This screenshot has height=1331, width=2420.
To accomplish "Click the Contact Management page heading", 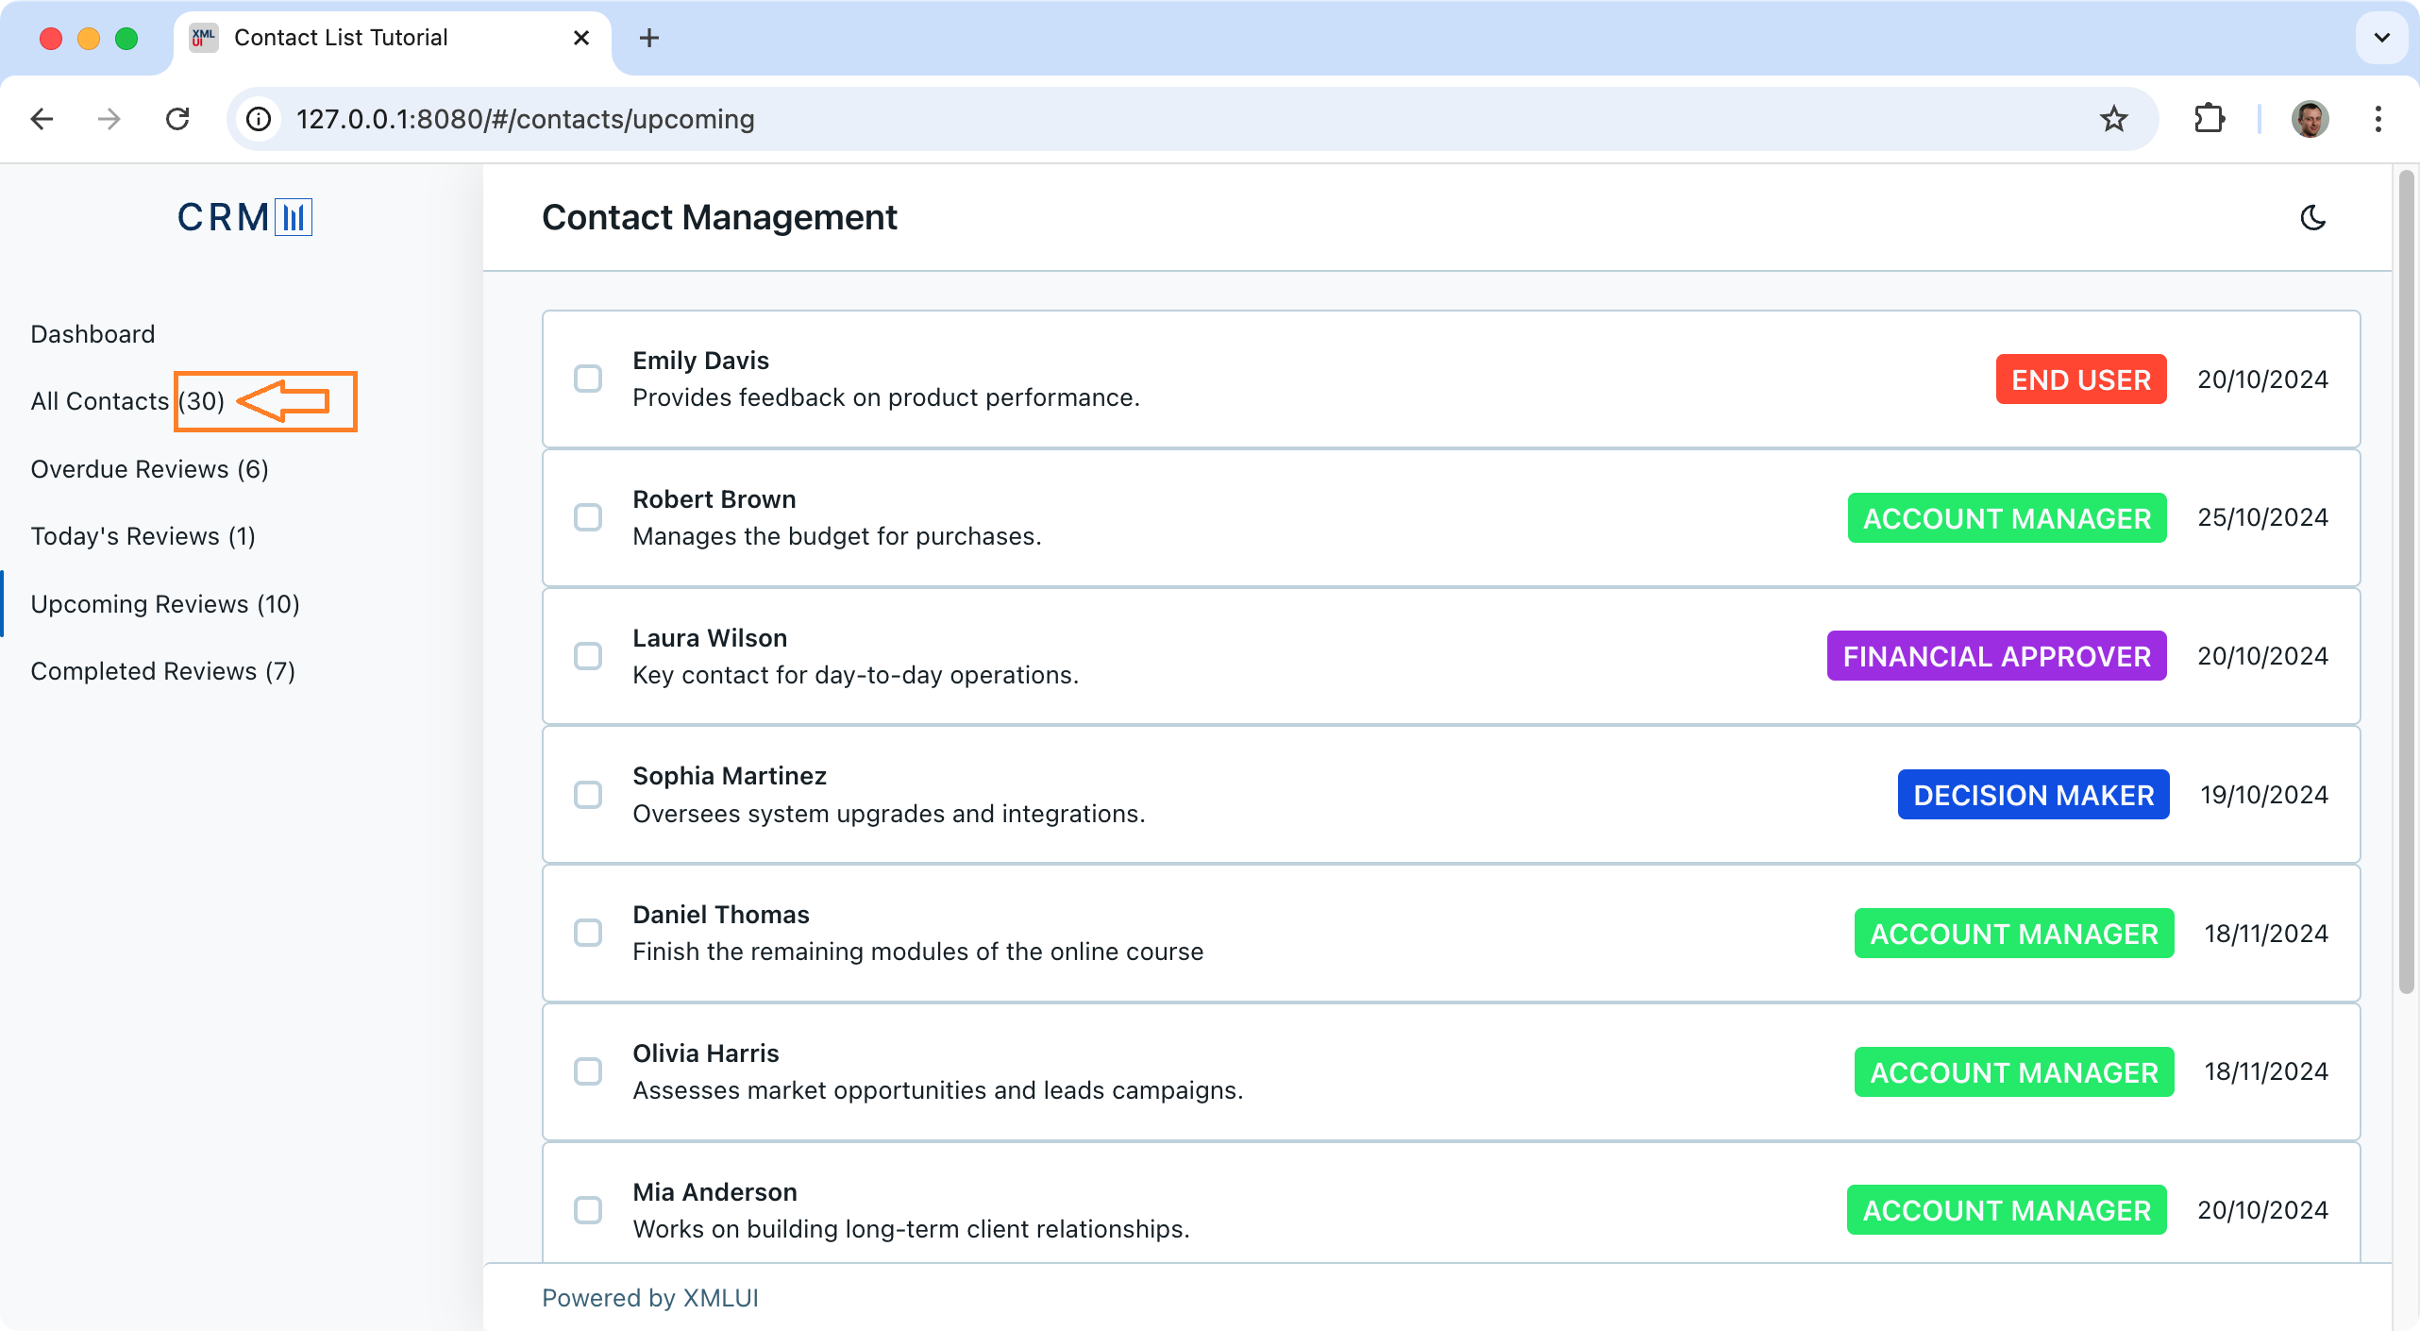I will [x=719, y=218].
